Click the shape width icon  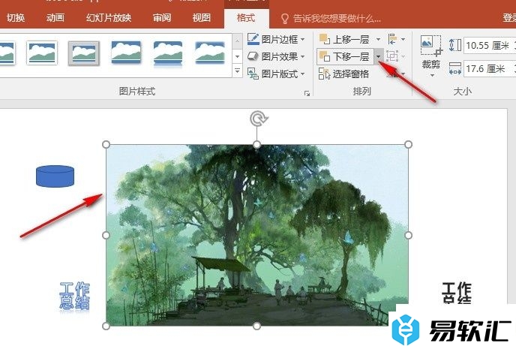pos(455,69)
